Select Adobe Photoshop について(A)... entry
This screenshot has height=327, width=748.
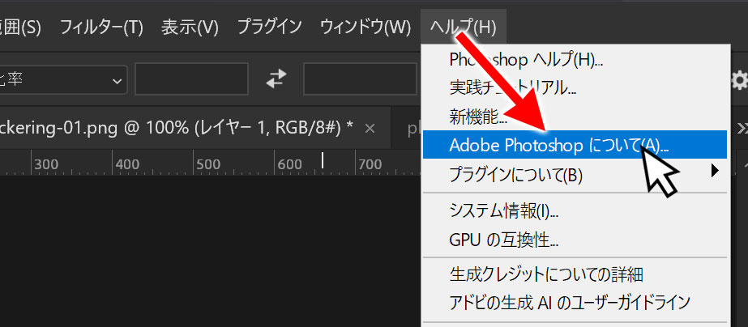[x=575, y=146]
